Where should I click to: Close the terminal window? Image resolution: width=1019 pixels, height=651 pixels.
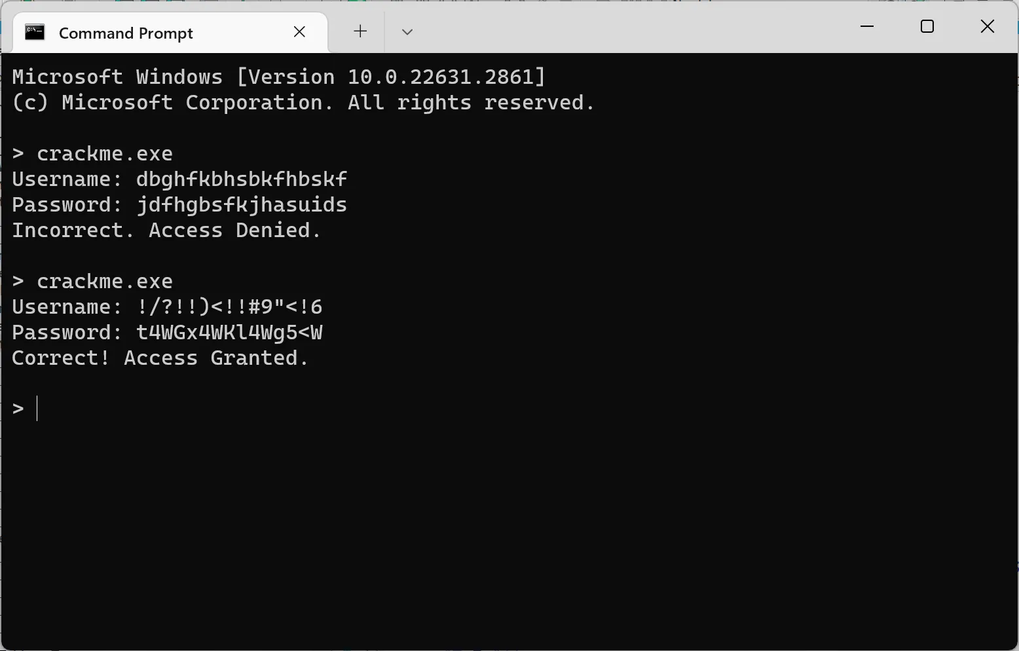click(988, 27)
